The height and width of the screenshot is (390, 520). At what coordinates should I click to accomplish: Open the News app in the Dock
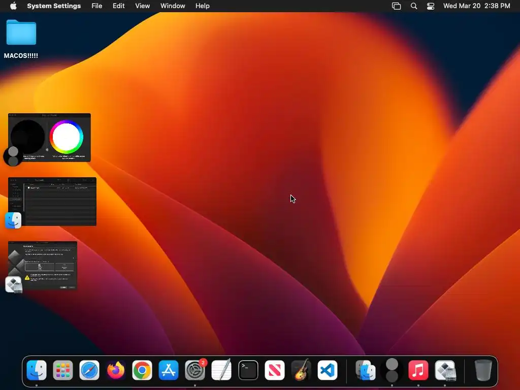coord(275,370)
